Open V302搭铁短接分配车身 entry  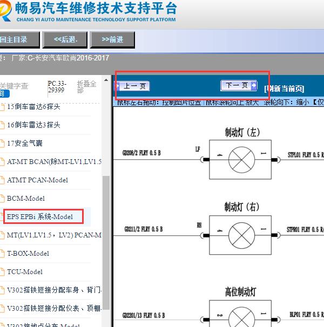tap(54, 290)
